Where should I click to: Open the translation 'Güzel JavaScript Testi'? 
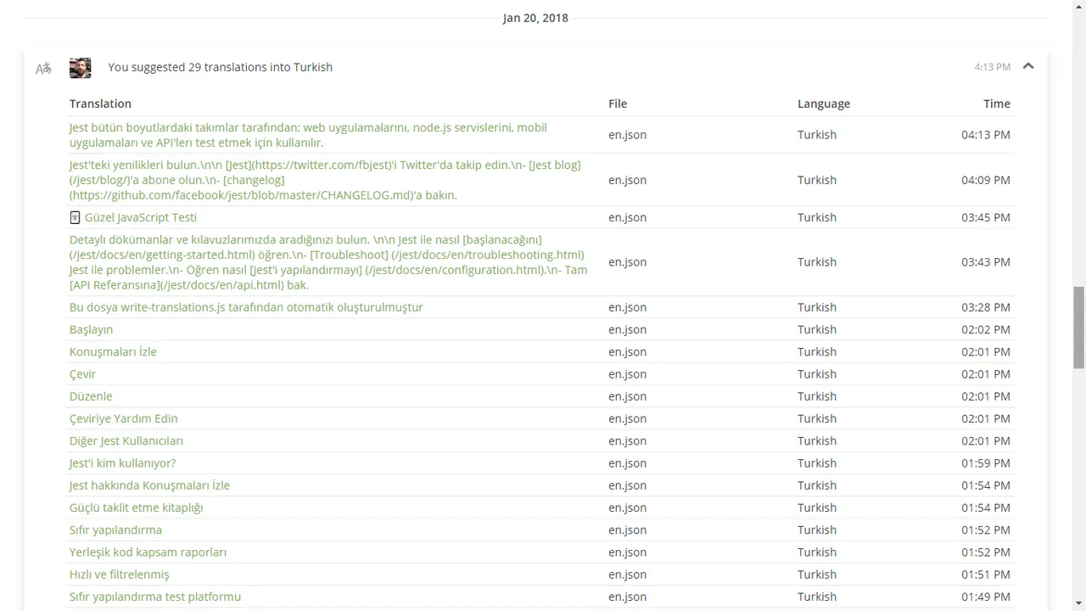tap(141, 217)
